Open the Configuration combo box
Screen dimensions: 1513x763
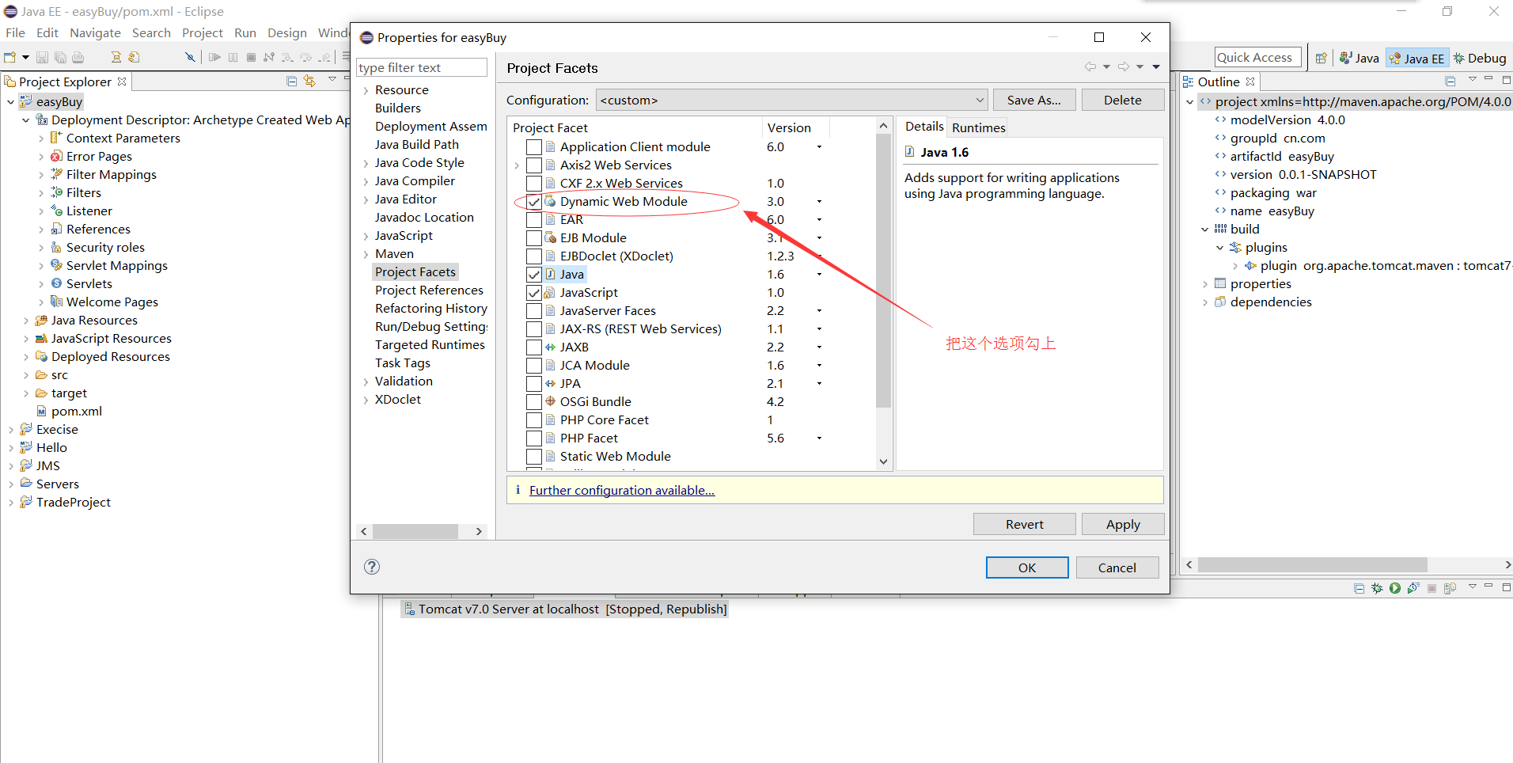[791, 100]
